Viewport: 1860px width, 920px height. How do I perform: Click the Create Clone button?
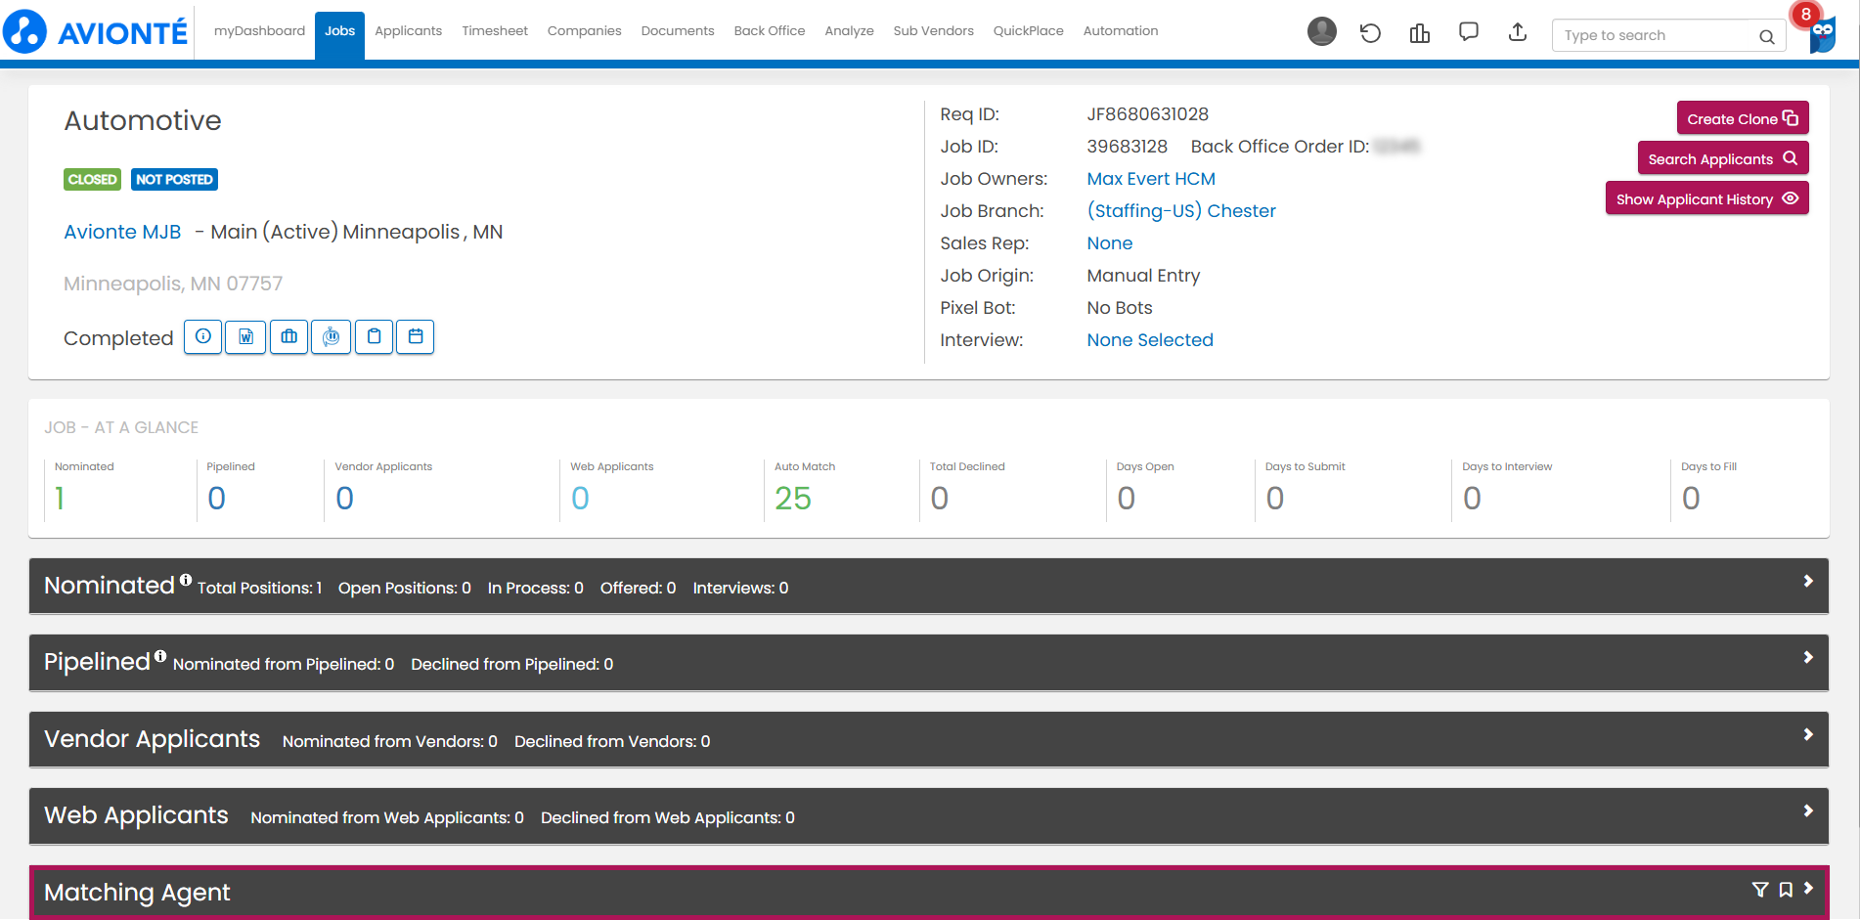point(1743,118)
